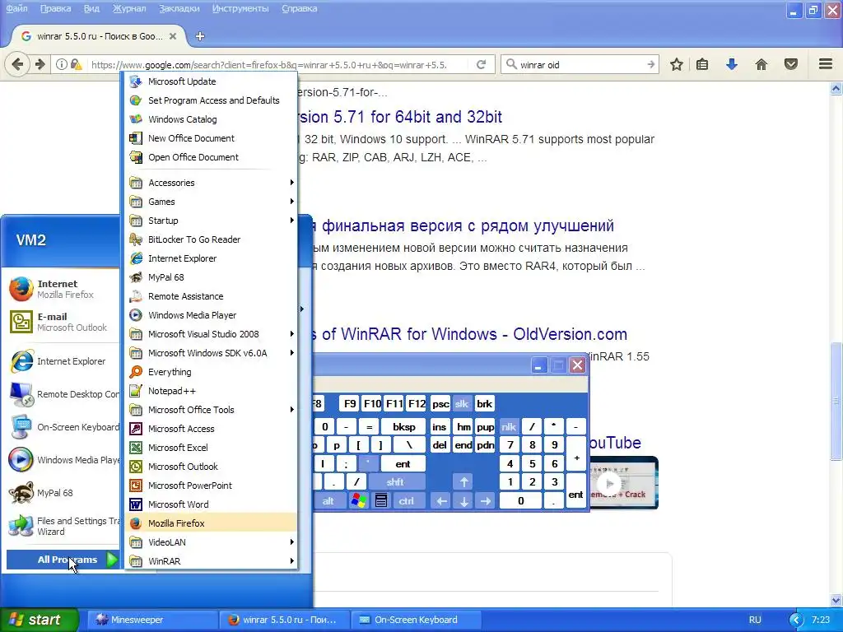Screen dimensions: 843x632
Task: Open E-mail Microsoft Outlook pinned entry
Action: 63,322
